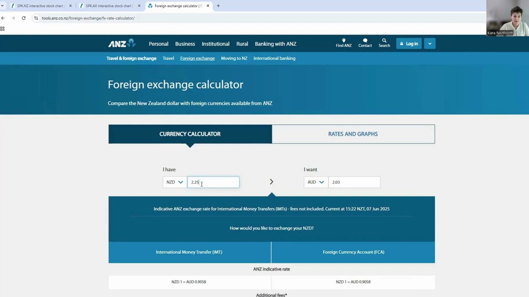Open the browser apps grid icon
Screen dimensions: 529x297
(x=2, y=29)
